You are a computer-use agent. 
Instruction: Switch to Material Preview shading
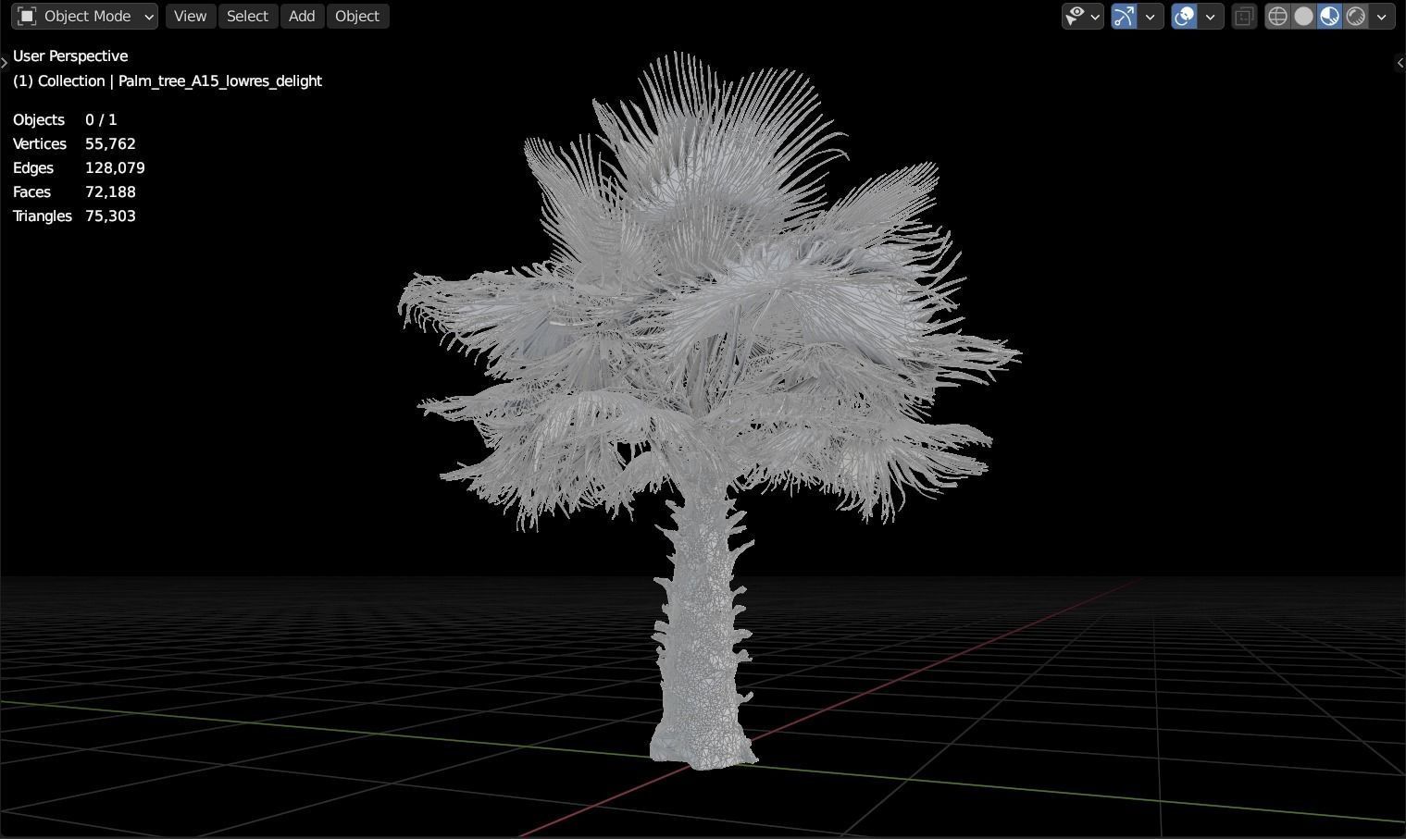click(1329, 16)
